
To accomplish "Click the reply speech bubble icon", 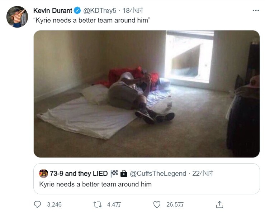I will click(37, 204).
